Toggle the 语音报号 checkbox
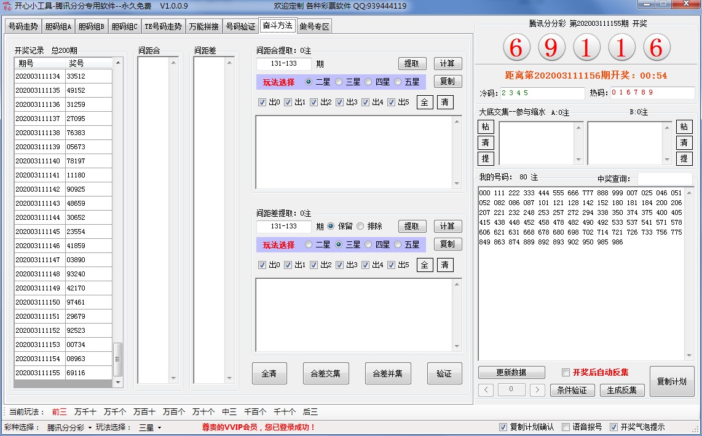This screenshot has height=436, width=702. click(x=566, y=427)
